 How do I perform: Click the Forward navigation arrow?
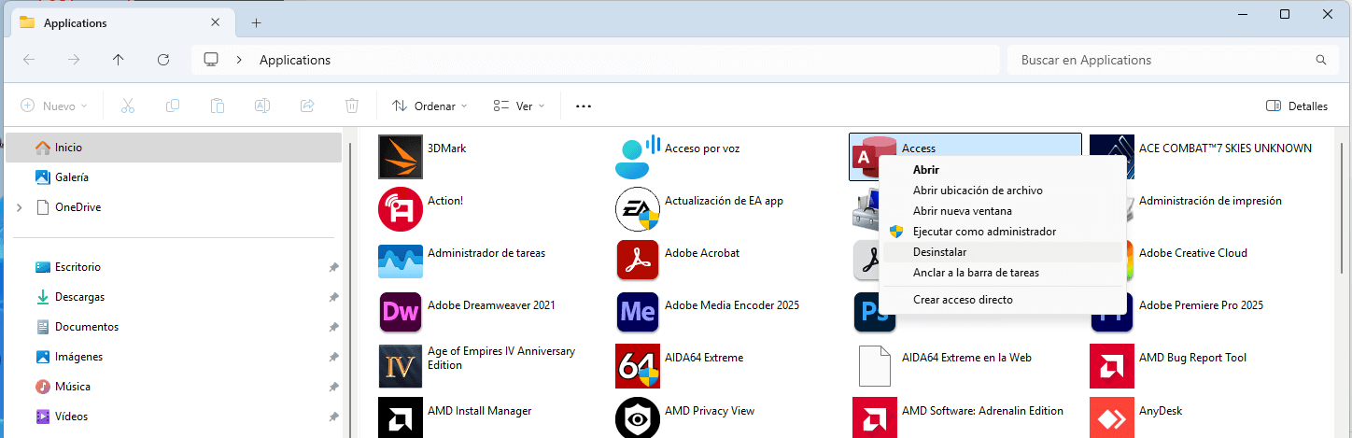tap(74, 60)
